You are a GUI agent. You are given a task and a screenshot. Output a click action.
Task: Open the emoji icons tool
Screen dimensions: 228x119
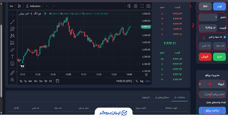12,63
